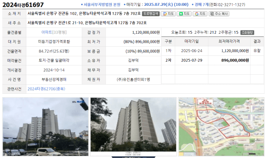Viewport: 267px width, 158px height.
Task: Open the location map thumbnail
Action: 221,127
